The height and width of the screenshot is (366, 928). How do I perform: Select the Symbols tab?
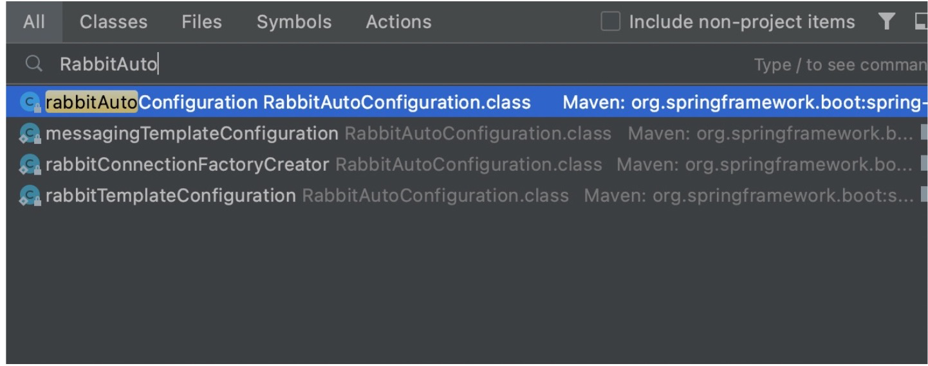[294, 22]
